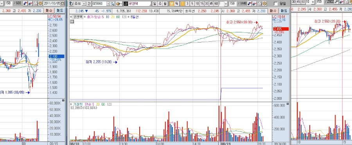Expand the 주식 type dropdown

click(x=84, y=4)
